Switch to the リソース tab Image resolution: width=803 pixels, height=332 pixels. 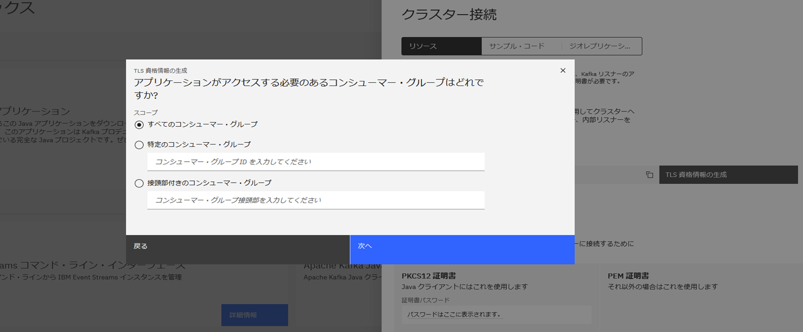[x=442, y=46]
